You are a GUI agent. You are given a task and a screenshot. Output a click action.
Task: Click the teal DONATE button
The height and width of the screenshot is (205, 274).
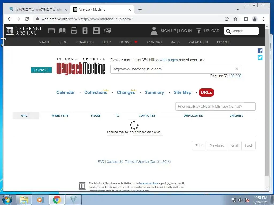click(41, 70)
